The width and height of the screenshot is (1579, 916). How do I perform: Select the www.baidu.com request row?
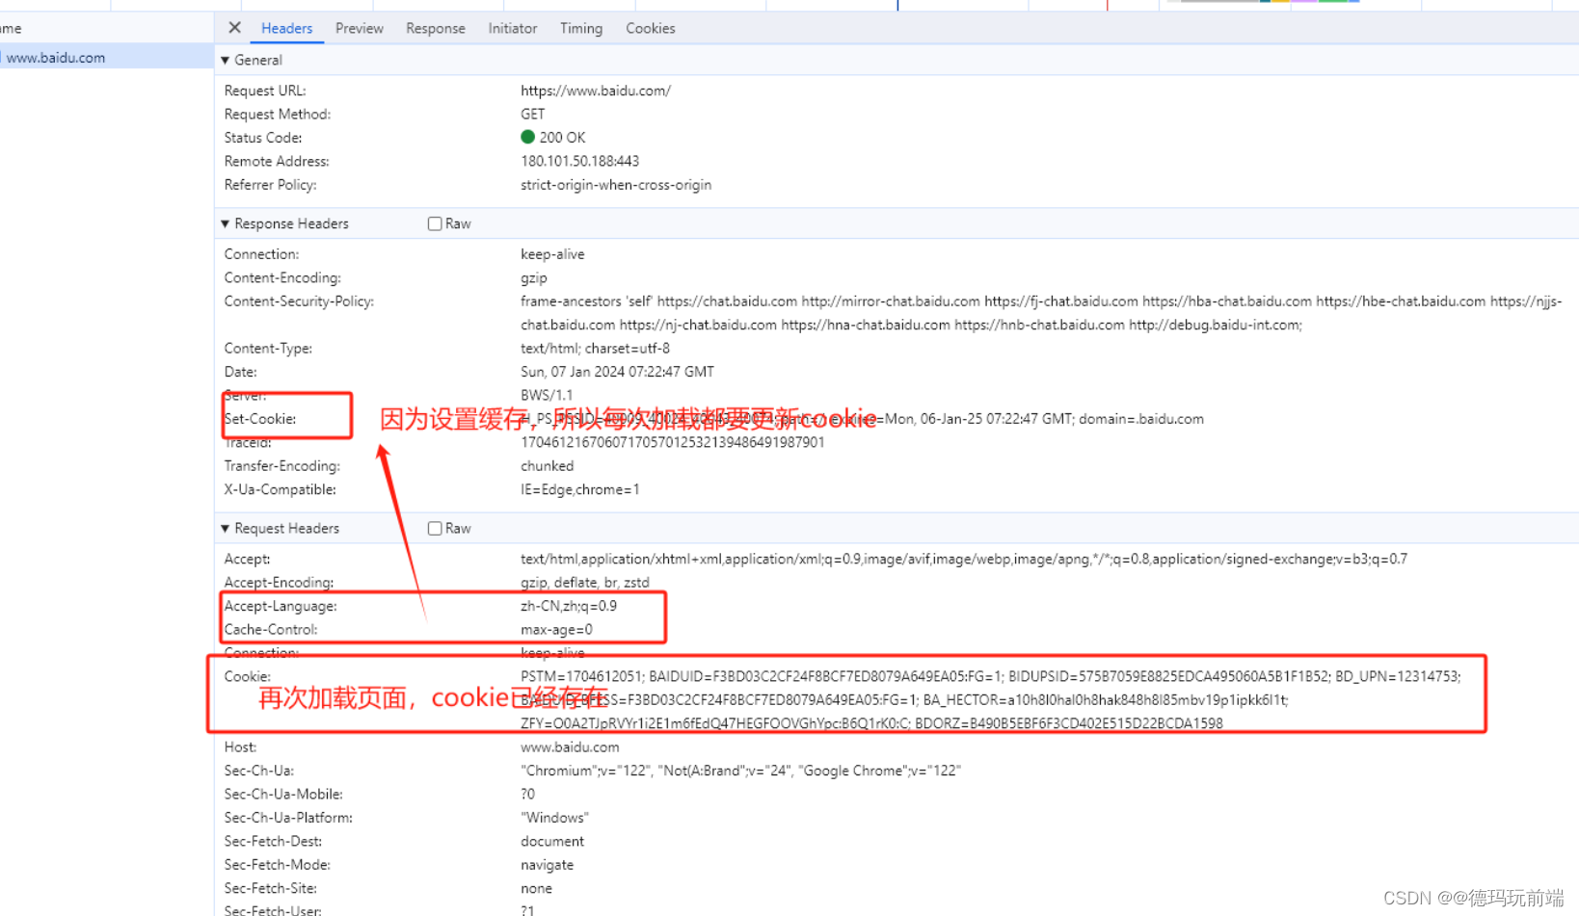coord(106,58)
